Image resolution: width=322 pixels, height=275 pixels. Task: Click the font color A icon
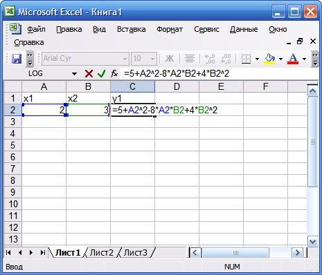(293, 59)
